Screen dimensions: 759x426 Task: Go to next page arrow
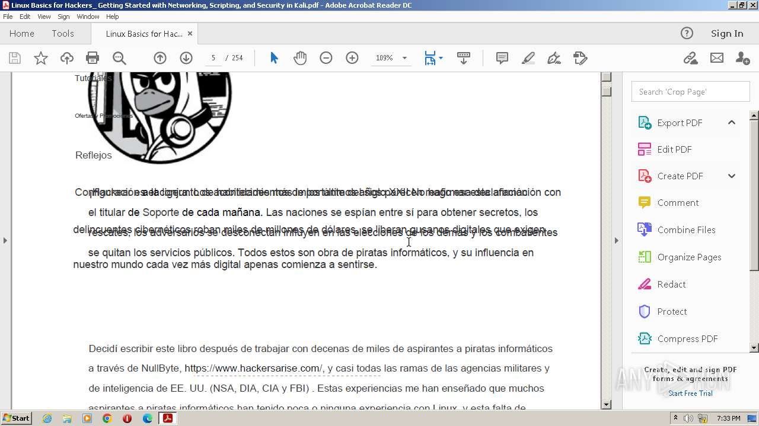click(x=186, y=58)
